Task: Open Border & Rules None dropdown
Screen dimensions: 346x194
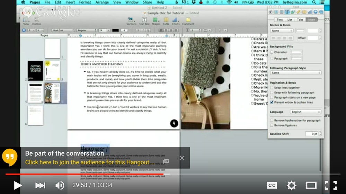Action: point(282,31)
